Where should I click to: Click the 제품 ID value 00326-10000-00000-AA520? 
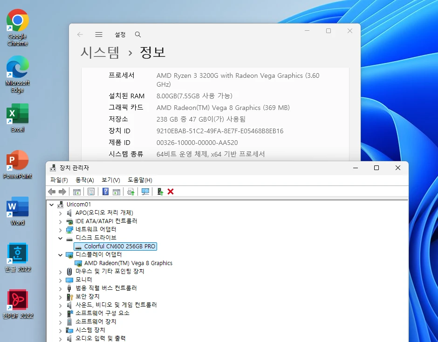tap(197, 143)
